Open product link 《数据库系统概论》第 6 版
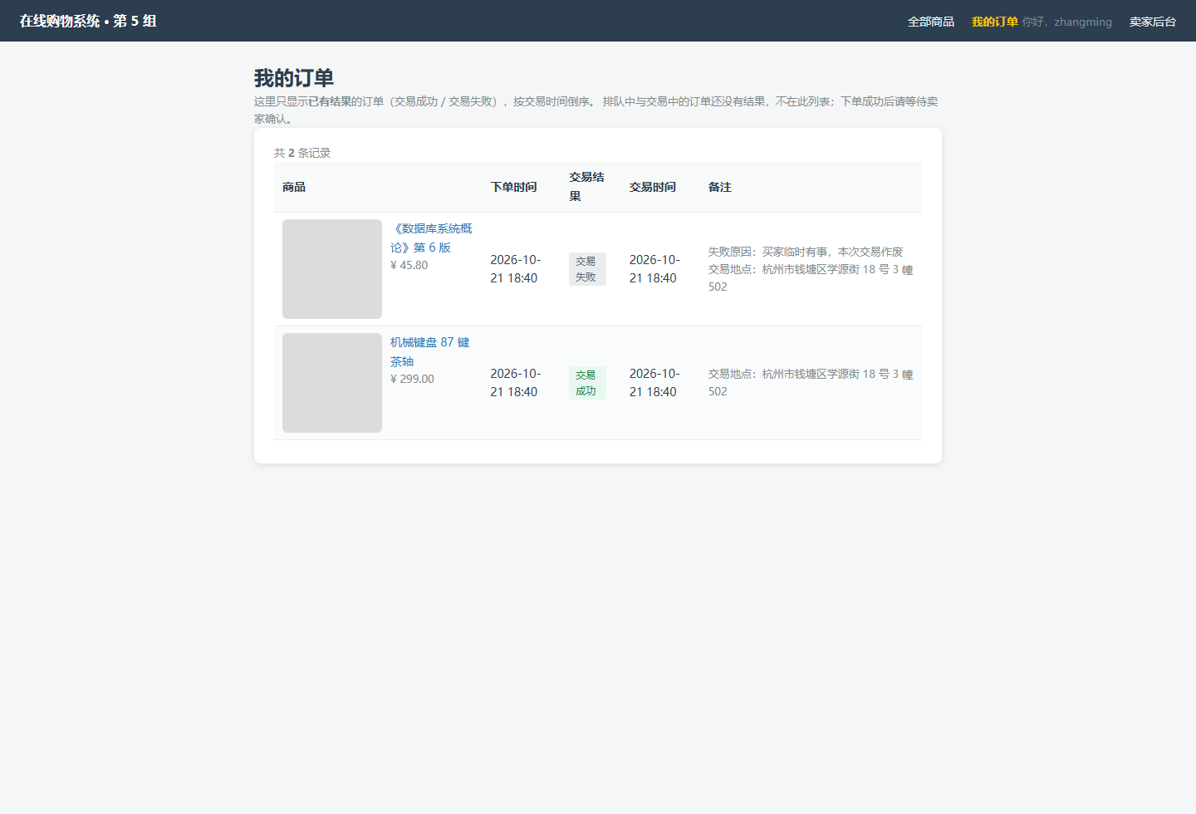The width and height of the screenshot is (1196, 814). [431, 238]
